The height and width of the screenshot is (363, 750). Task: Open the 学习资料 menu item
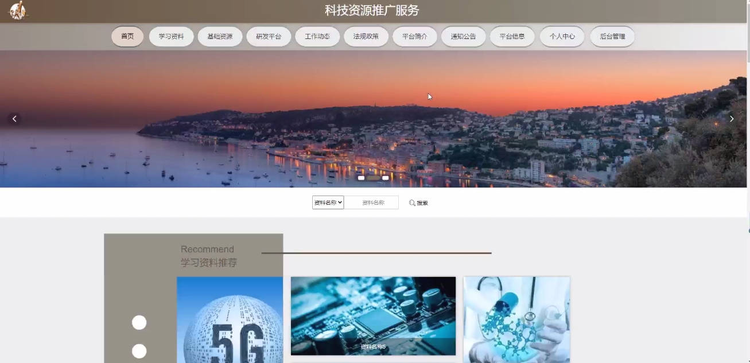172,37
